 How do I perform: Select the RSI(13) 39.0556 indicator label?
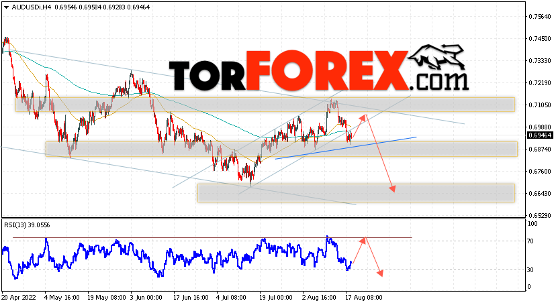pos(27,225)
